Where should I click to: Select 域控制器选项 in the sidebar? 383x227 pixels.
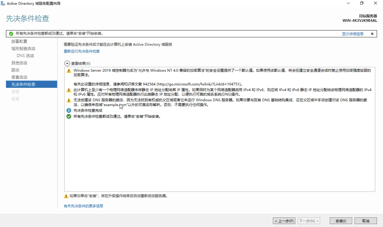coord(23,49)
